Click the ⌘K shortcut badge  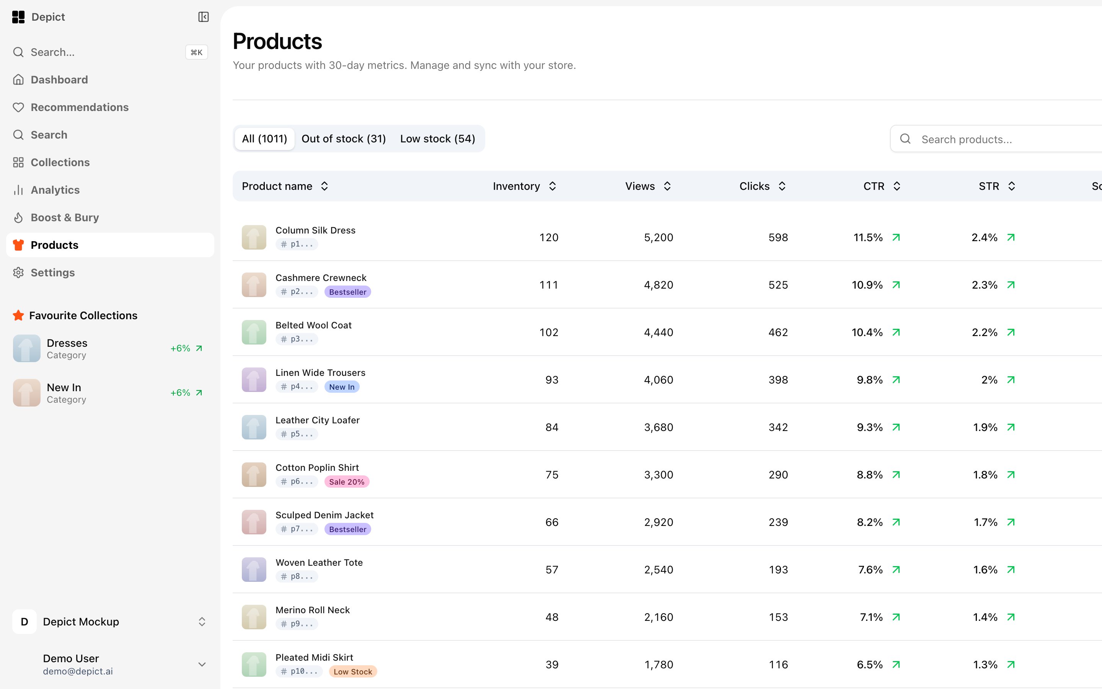[196, 52]
